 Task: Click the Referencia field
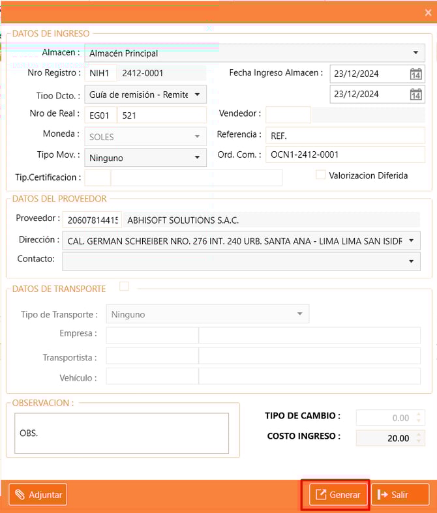(x=345, y=135)
